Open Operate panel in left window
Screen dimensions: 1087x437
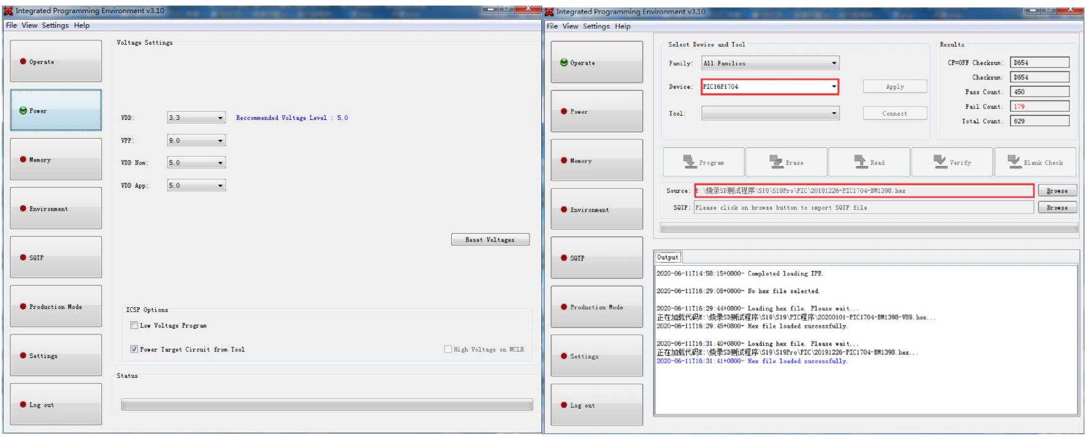56,61
